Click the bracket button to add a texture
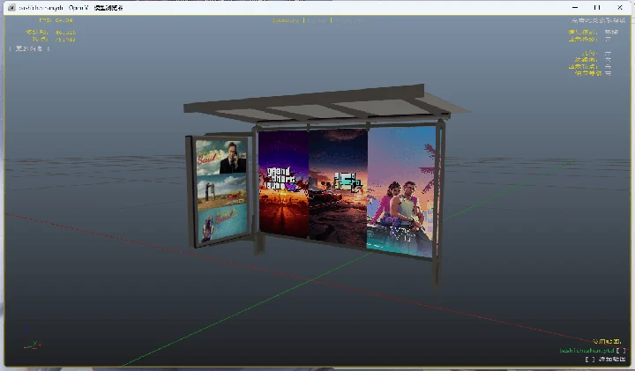Screen dimensions: 635x371 click(590, 359)
